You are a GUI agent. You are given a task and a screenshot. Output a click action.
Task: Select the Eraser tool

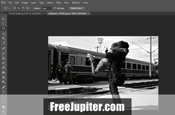pos(3,68)
